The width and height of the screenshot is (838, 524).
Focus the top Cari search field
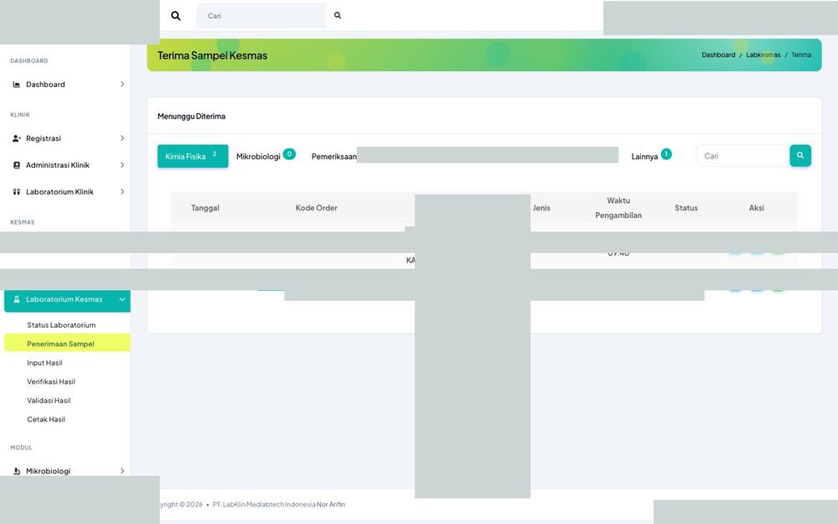[x=261, y=16]
